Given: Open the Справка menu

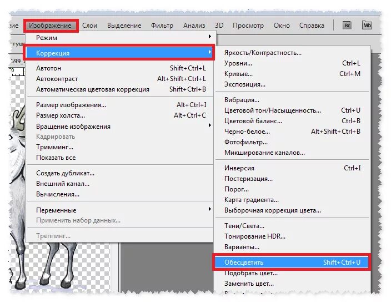Looking at the screenshot, I should click(312, 26).
